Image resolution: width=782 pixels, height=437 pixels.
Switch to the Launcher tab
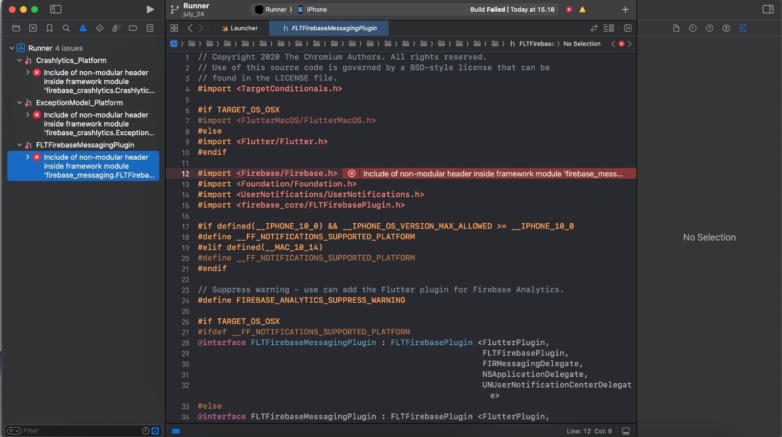click(x=239, y=28)
